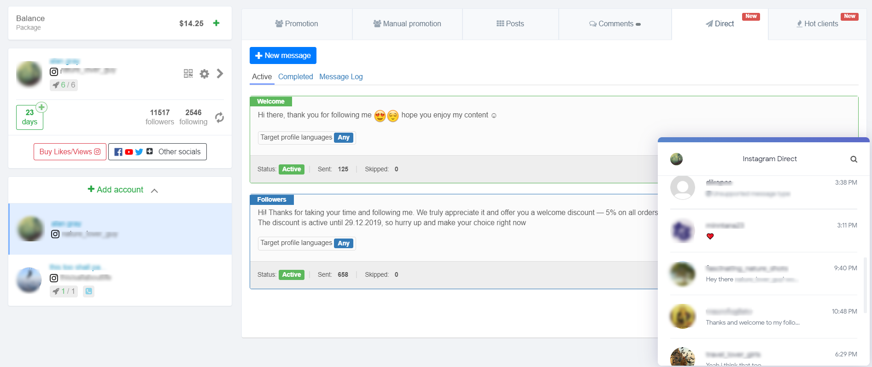This screenshot has height=367, width=872.
Task: Collapse the accounts list with the caret arrow
Action: [x=154, y=191]
